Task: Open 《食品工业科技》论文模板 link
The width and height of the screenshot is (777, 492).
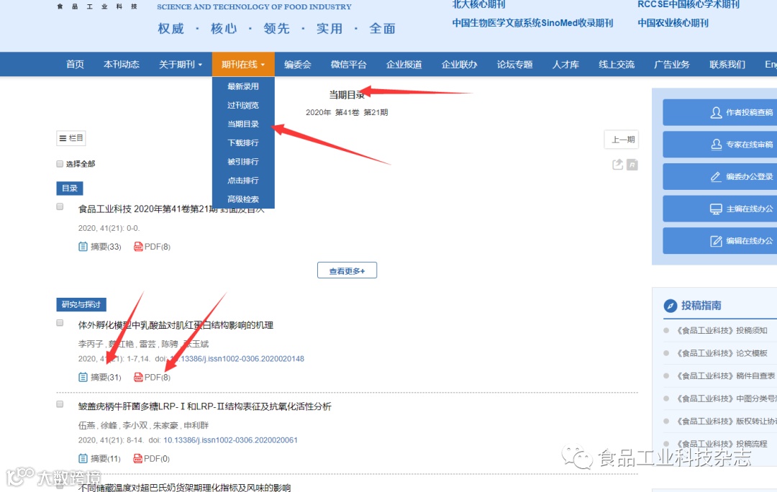Action: (x=722, y=353)
